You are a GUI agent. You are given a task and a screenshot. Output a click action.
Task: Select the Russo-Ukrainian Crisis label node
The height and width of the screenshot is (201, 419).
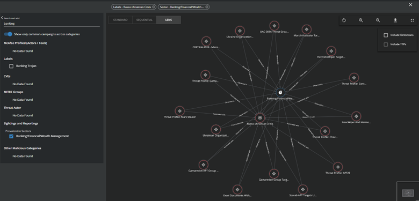coord(260,118)
